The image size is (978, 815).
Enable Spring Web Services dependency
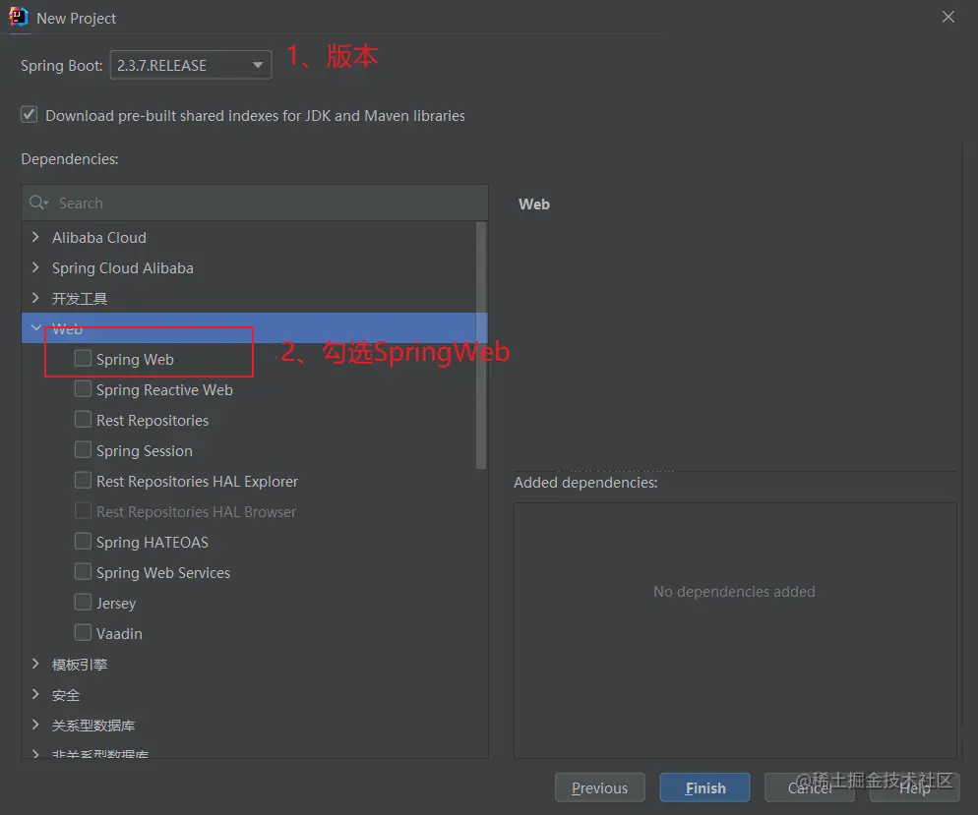[83, 572]
